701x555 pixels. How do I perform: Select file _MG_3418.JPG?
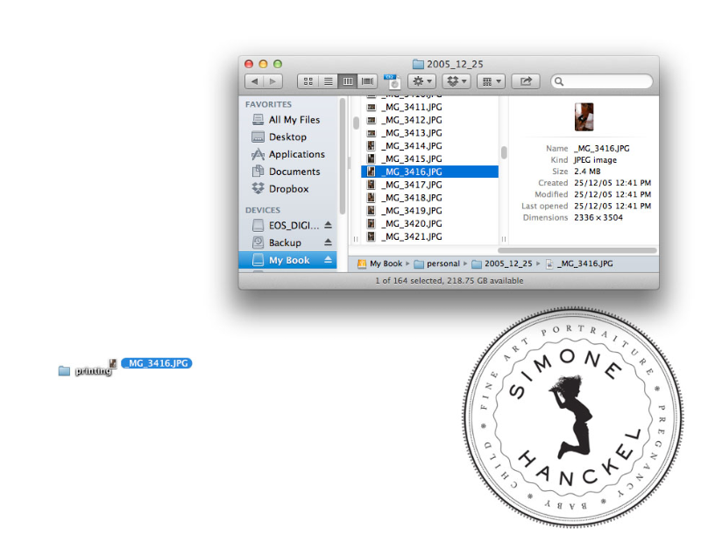point(429,198)
